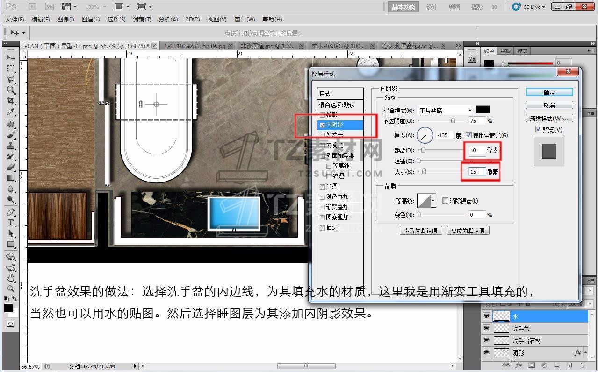The height and width of the screenshot is (372, 598).
Task: Select the Patch healing tool
Action: pyautogui.click(x=10, y=125)
